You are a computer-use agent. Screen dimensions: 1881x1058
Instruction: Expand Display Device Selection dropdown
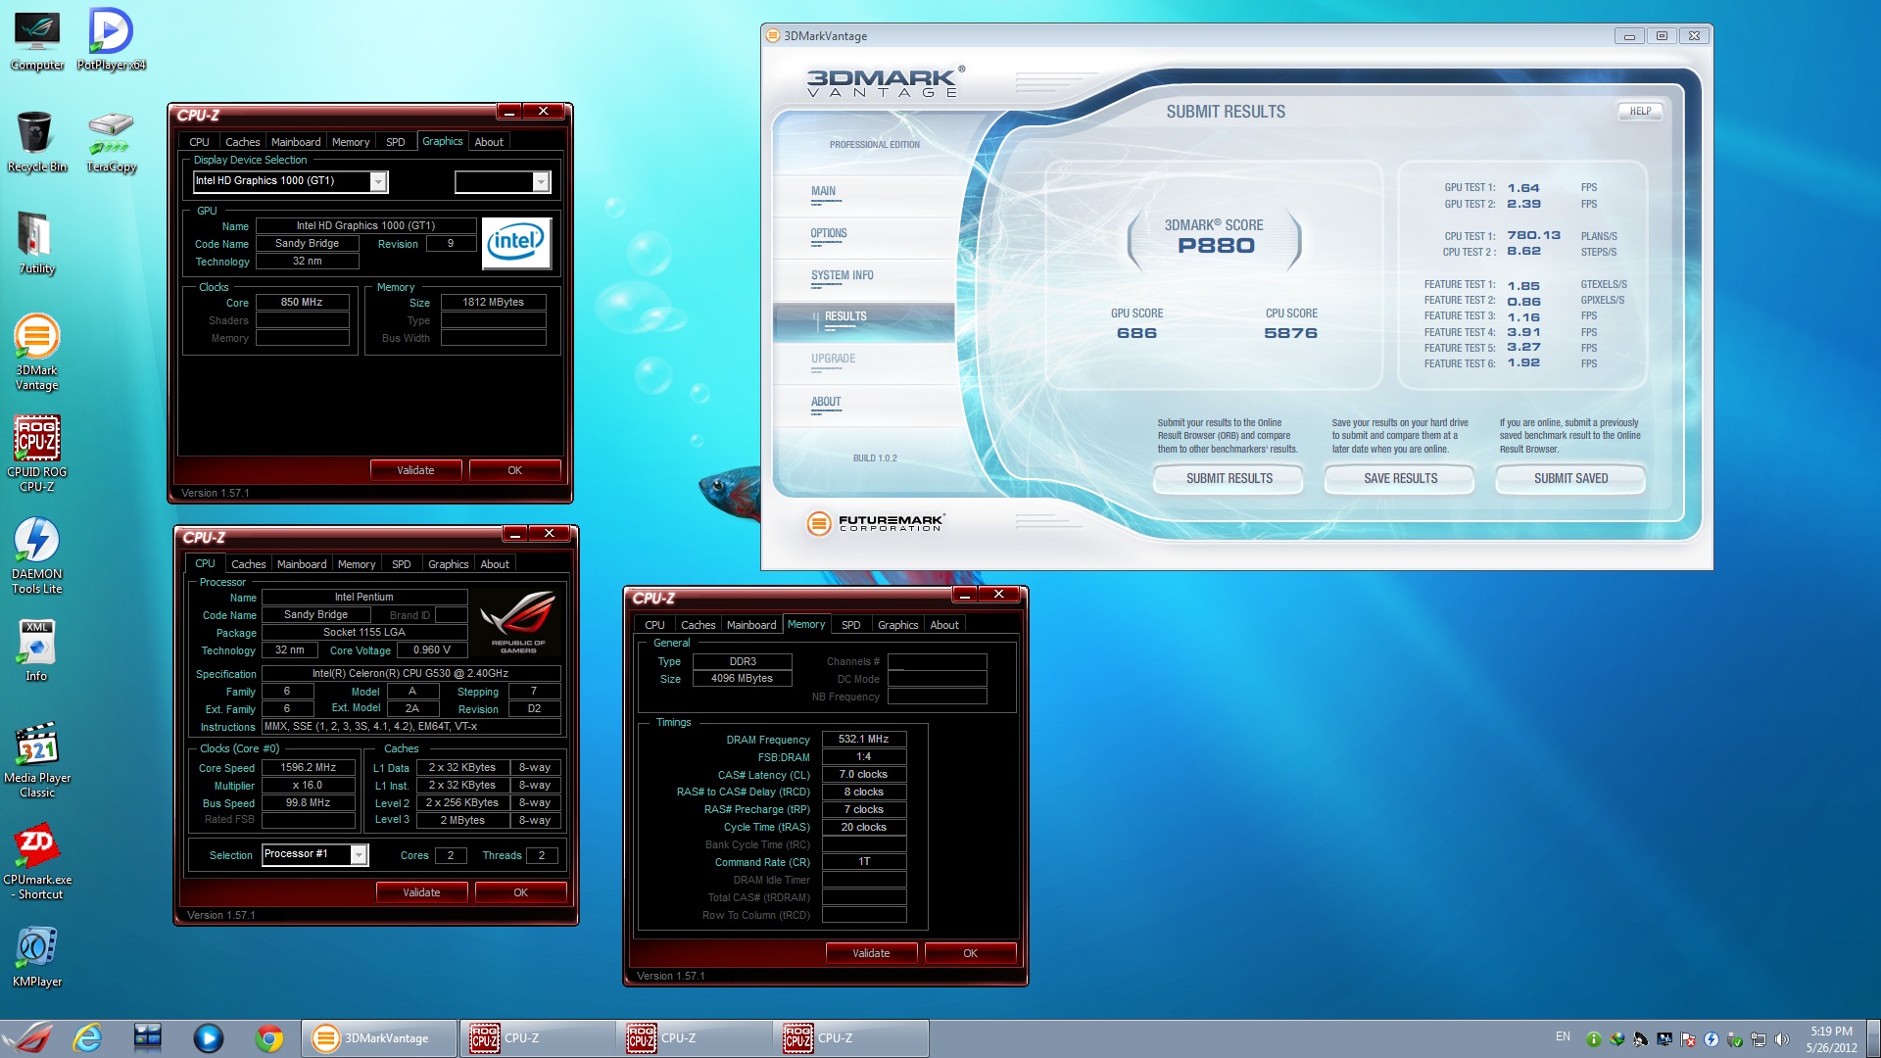pyautogui.click(x=377, y=181)
